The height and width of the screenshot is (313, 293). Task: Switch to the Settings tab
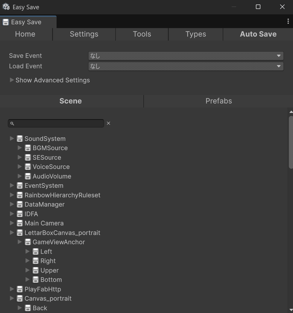84,34
